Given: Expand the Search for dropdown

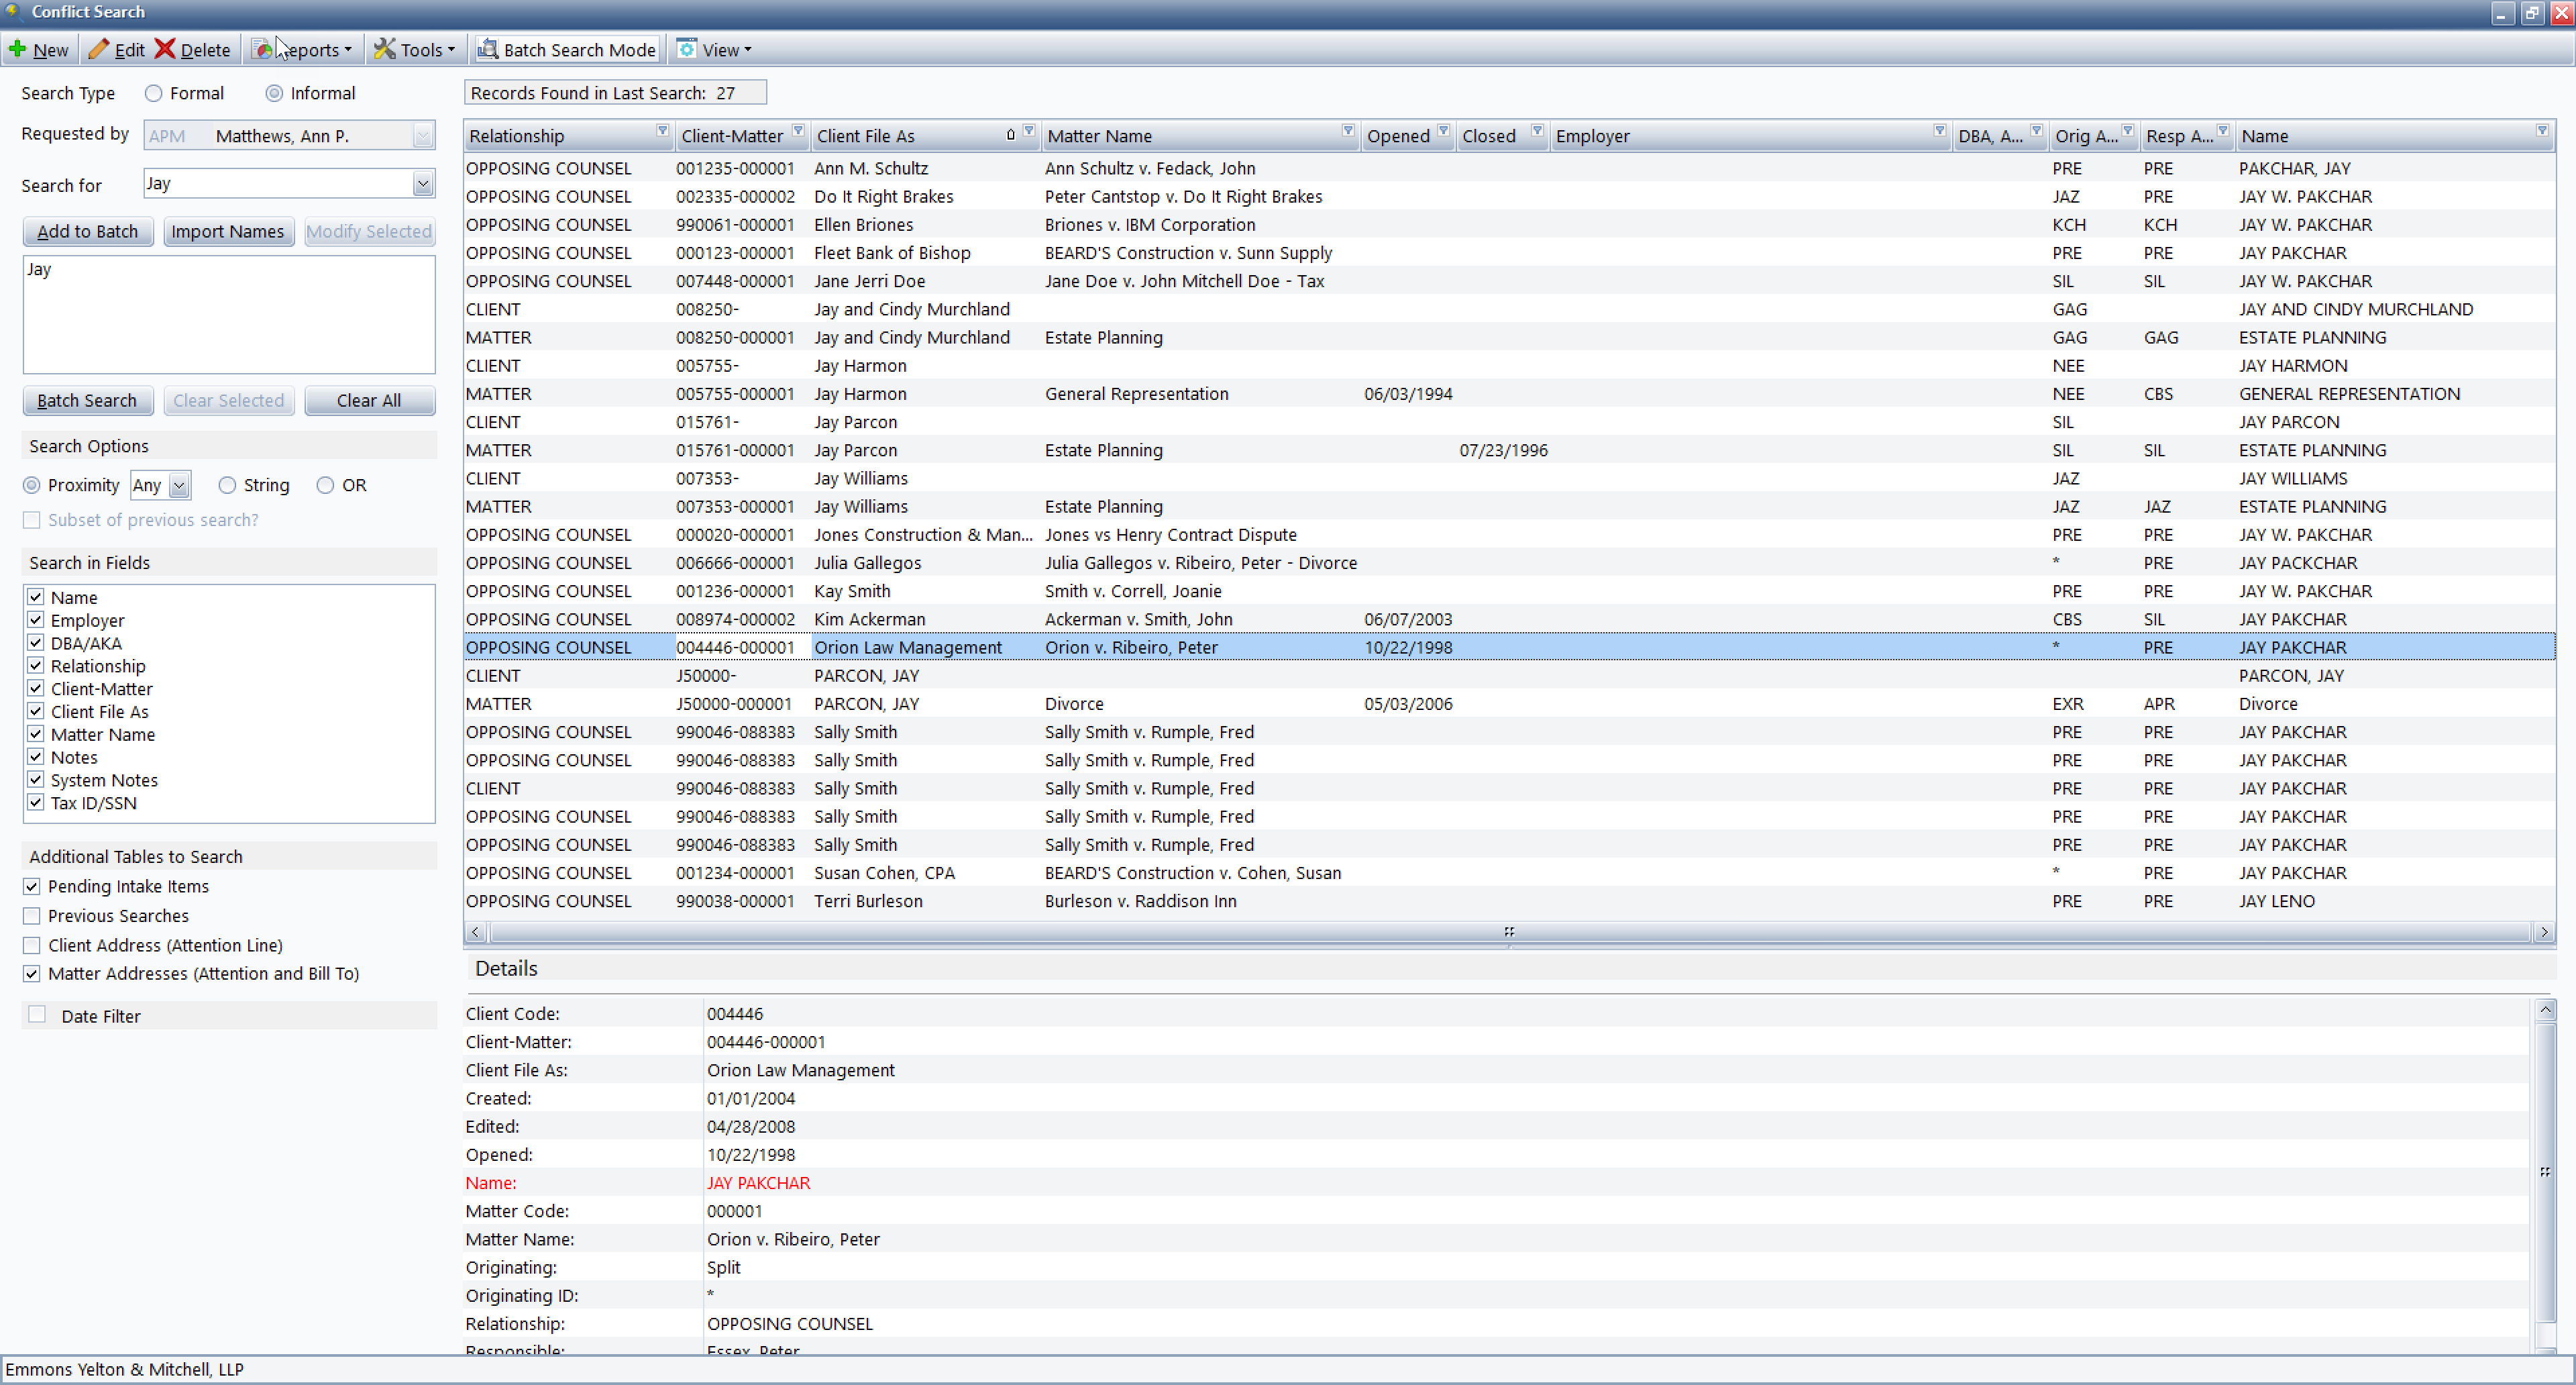Looking at the screenshot, I should tap(423, 184).
